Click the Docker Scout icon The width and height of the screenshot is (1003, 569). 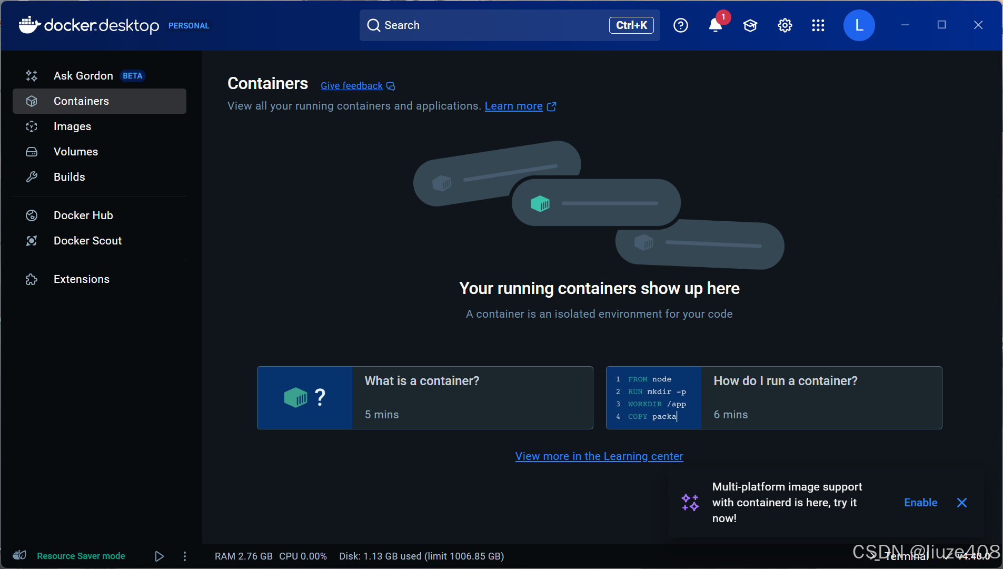32,241
